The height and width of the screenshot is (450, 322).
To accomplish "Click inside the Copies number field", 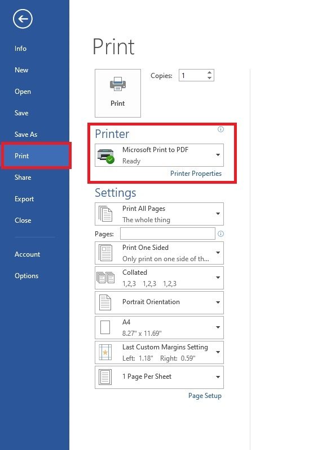I will 193,76.
